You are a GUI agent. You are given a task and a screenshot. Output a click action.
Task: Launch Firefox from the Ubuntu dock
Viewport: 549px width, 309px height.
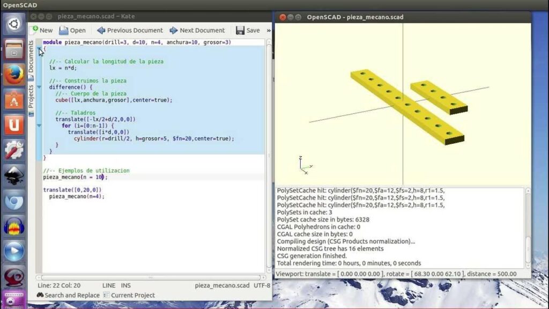pyautogui.click(x=14, y=74)
